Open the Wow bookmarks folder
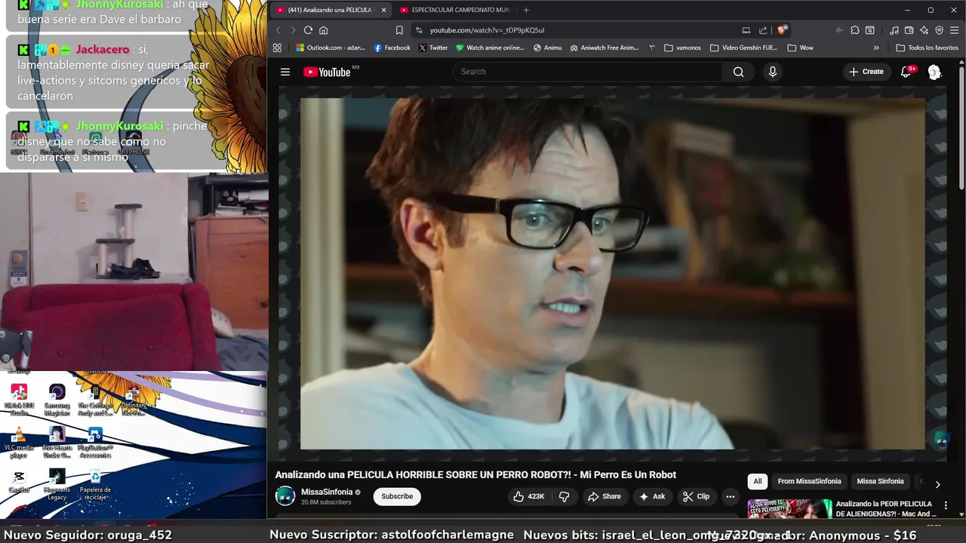Image resolution: width=966 pixels, height=543 pixels. (x=800, y=48)
